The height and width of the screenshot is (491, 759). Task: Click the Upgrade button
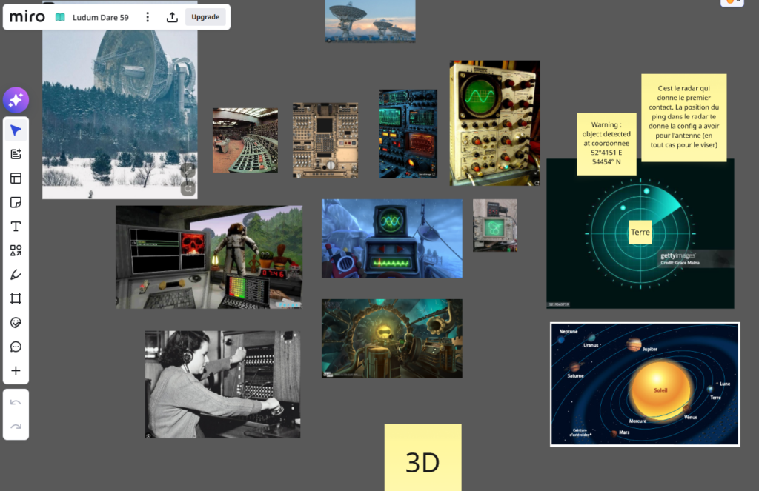[x=205, y=17]
